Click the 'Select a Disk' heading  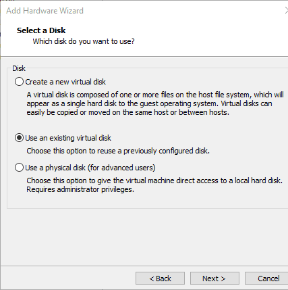tap(41, 30)
